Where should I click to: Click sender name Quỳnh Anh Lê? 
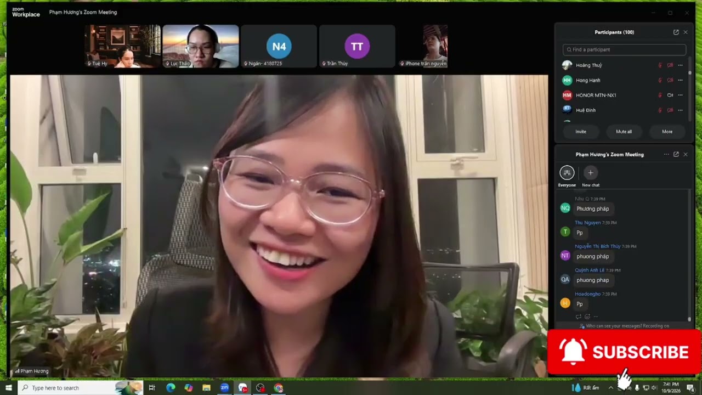(590, 270)
